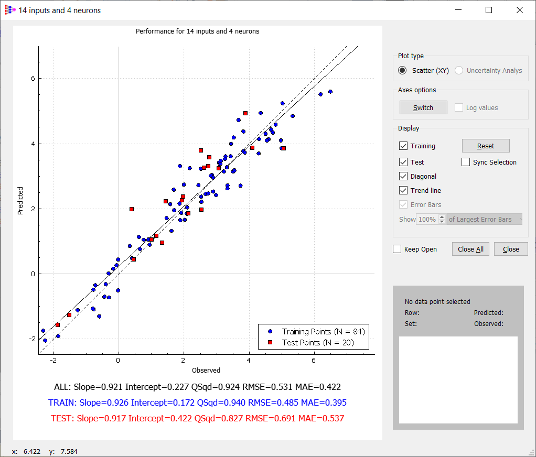
Task: Click the application icon in title bar
Action: [x=10, y=10]
